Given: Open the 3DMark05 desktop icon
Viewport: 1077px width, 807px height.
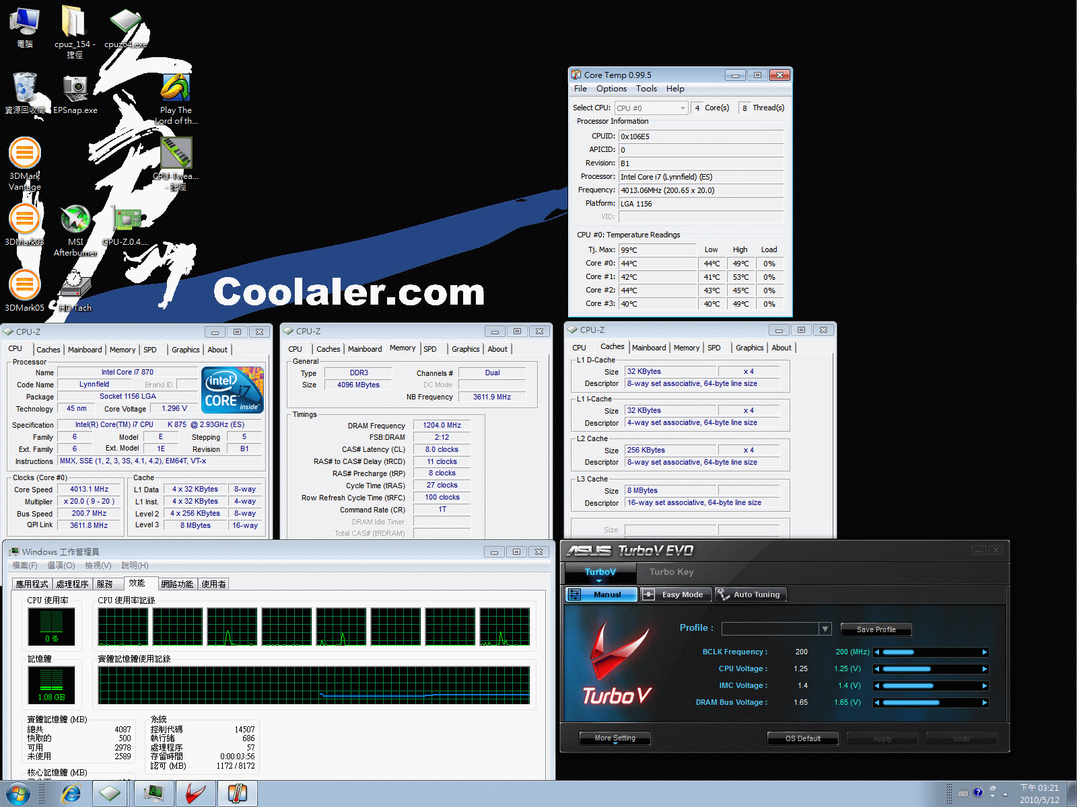Looking at the screenshot, I should point(25,291).
